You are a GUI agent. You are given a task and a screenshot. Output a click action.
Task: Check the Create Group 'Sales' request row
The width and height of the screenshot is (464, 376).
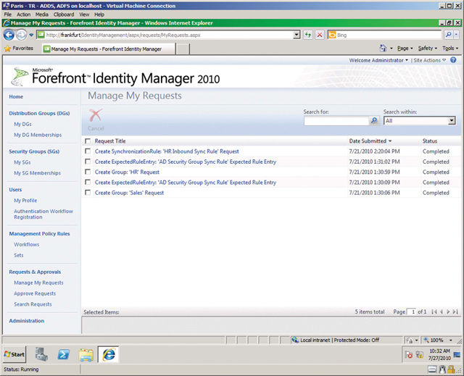pos(88,193)
